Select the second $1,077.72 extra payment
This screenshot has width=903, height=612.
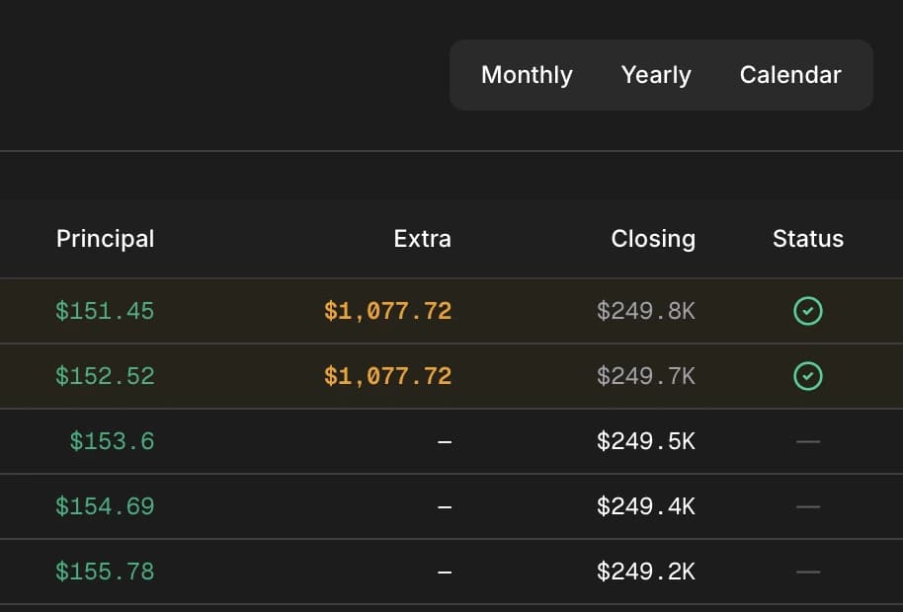tap(387, 376)
